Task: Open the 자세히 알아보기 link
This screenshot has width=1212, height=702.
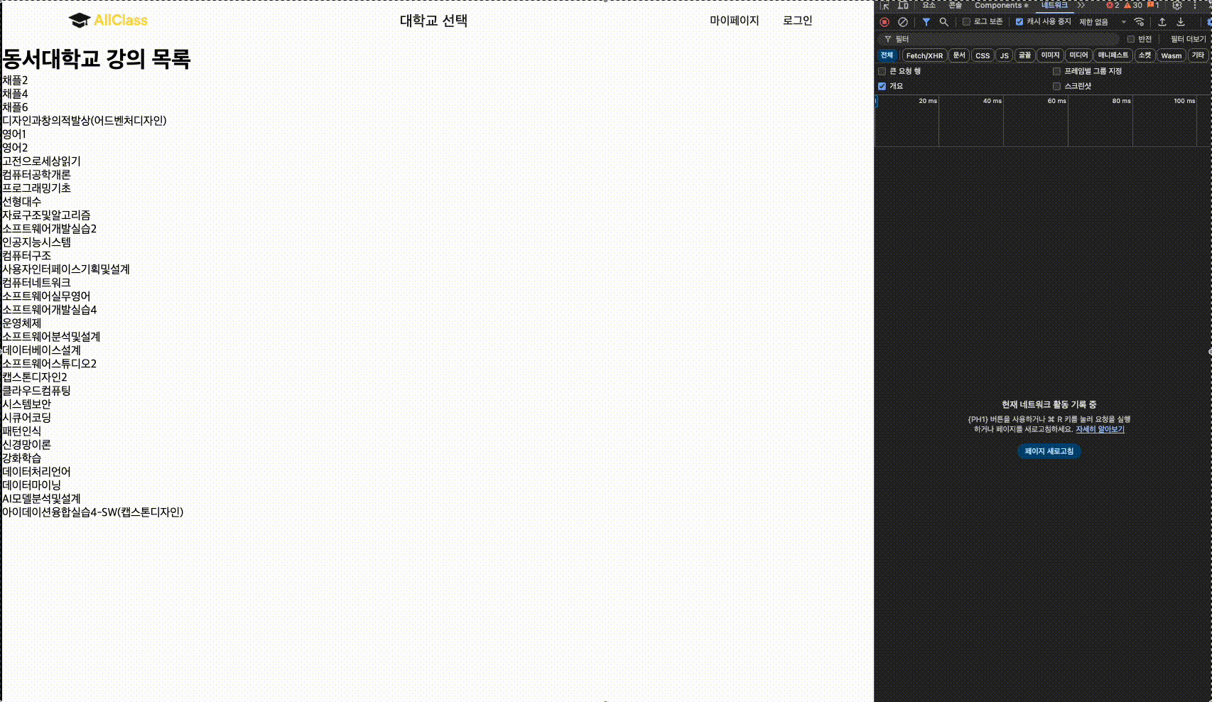Action: click(1100, 429)
